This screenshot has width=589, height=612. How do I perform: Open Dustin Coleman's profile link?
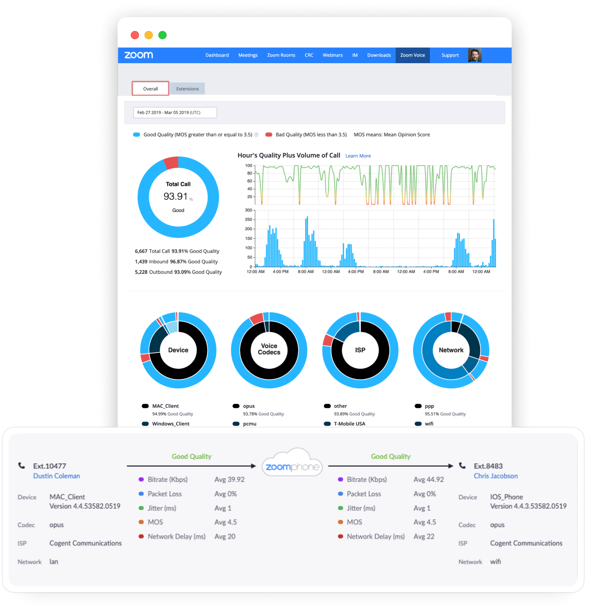[57, 476]
